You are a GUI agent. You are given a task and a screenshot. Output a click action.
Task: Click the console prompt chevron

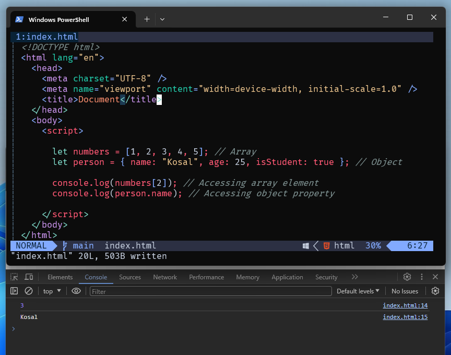coord(13,328)
